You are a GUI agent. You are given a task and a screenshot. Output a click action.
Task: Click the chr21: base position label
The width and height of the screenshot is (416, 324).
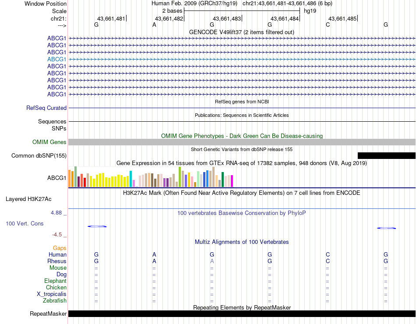coord(58,18)
